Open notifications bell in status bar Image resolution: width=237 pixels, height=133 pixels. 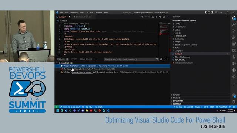[234, 107]
